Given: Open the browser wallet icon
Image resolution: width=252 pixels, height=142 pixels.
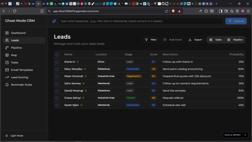Looking at the screenshot, I should click(x=226, y=11).
